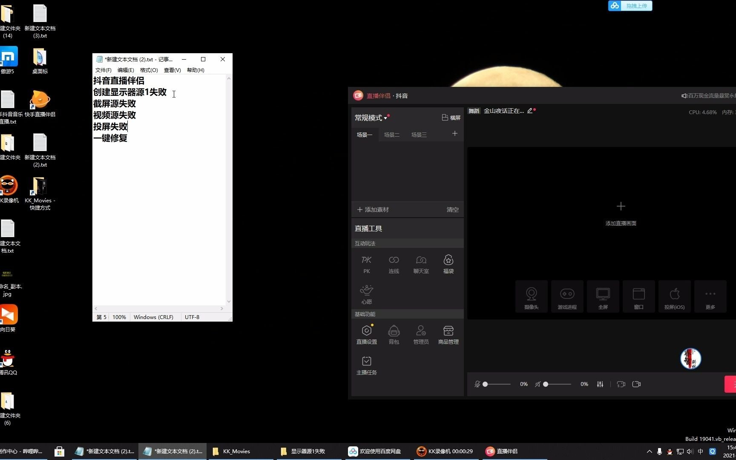Switch to 欢迎使用百度网盘 taskbar item
Screen dimensions: 736x460
377,451
